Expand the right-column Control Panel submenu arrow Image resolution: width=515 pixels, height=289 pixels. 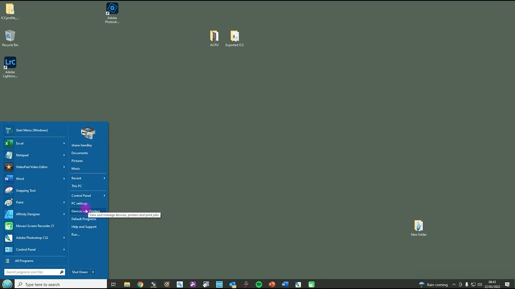(104, 195)
